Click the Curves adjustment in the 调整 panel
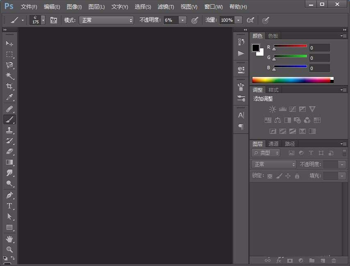 [x=292, y=109]
